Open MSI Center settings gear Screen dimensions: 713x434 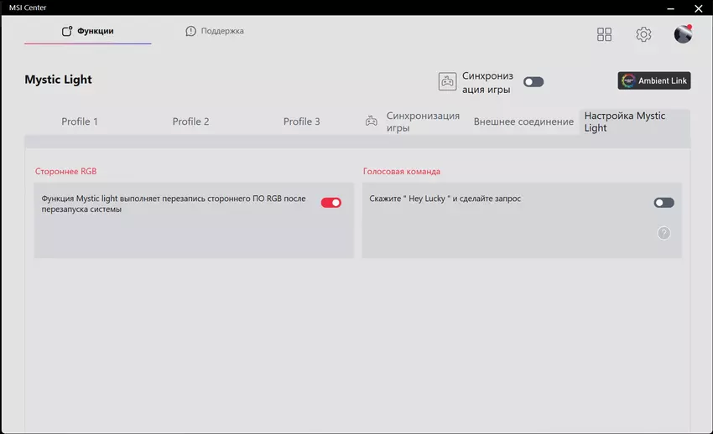click(x=643, y=34)
